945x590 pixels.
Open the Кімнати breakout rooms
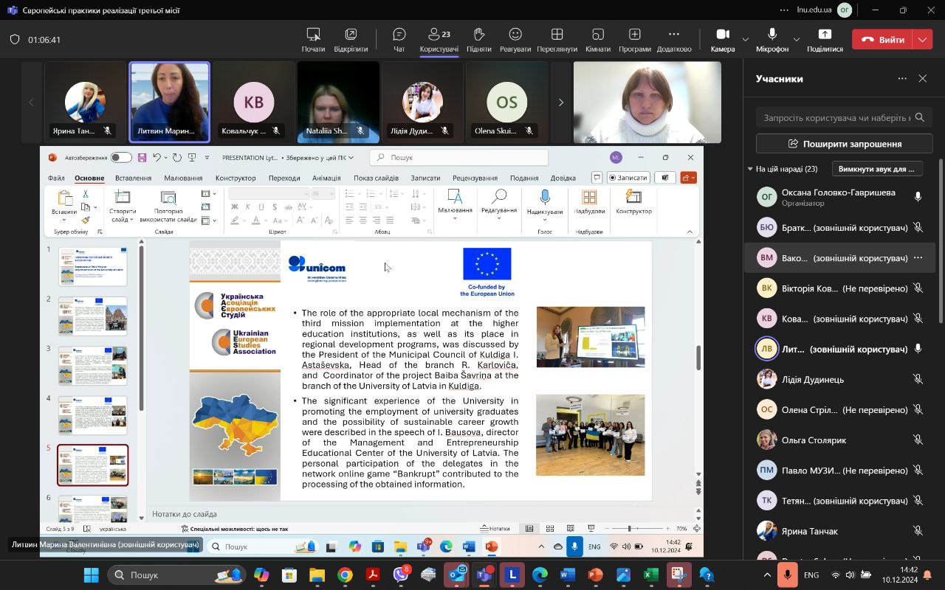click(598, 40)
